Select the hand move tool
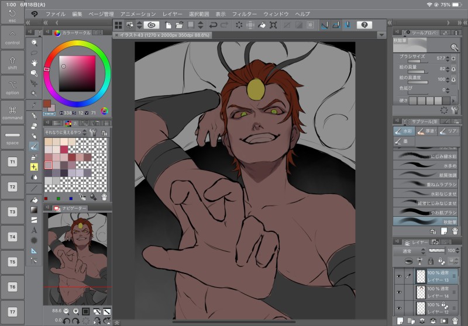 point(35,63)
